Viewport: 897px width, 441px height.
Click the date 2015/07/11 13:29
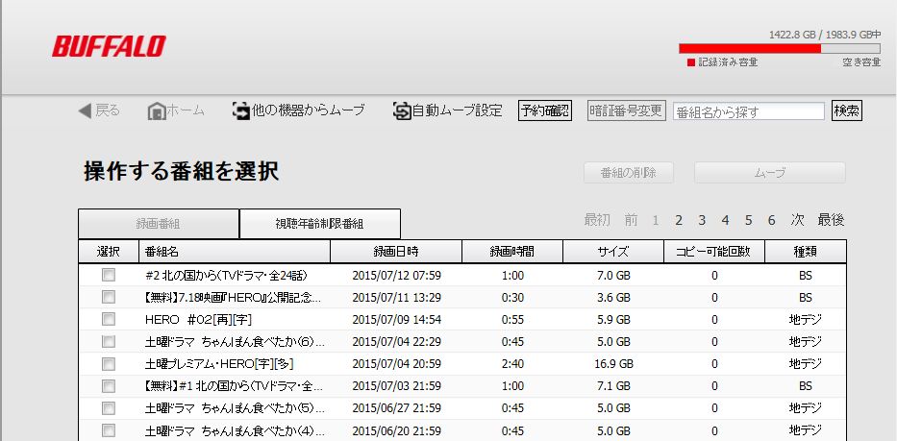(x=396, y=298)
